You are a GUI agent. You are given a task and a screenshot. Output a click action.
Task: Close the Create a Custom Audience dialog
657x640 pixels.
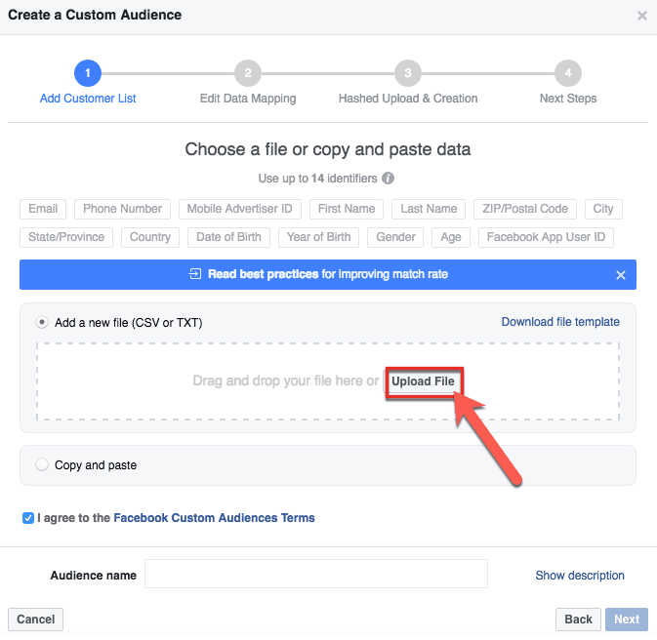click(x=642, y=16)
